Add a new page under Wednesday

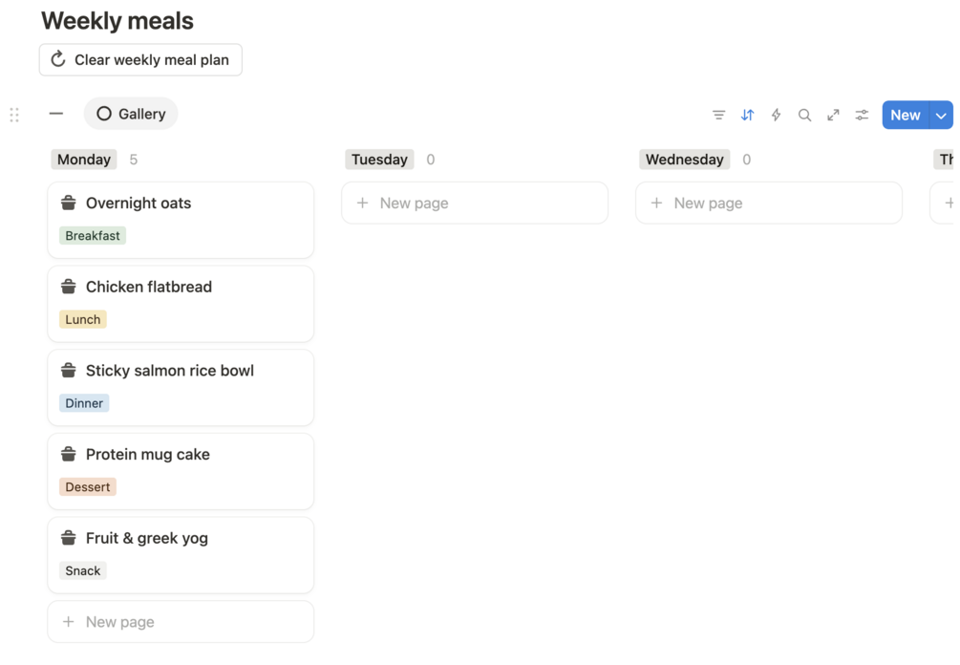[769, 203]
